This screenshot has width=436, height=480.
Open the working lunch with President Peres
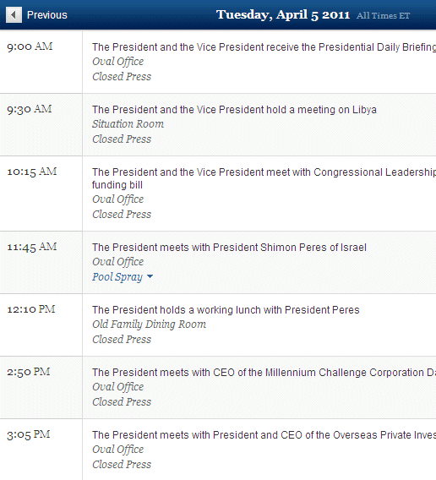226,310
